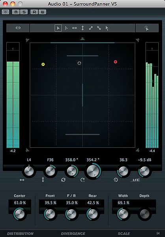Collapse the panel with bottom-right arrow

pos(158,233)
